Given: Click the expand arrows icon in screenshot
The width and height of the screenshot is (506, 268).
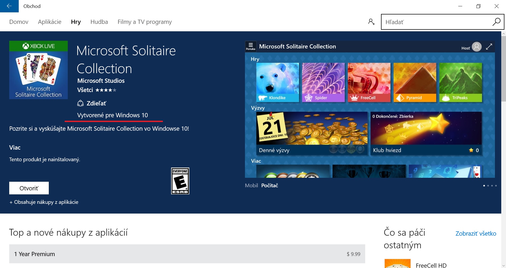Looking at the screenshot, I should 489,47.
